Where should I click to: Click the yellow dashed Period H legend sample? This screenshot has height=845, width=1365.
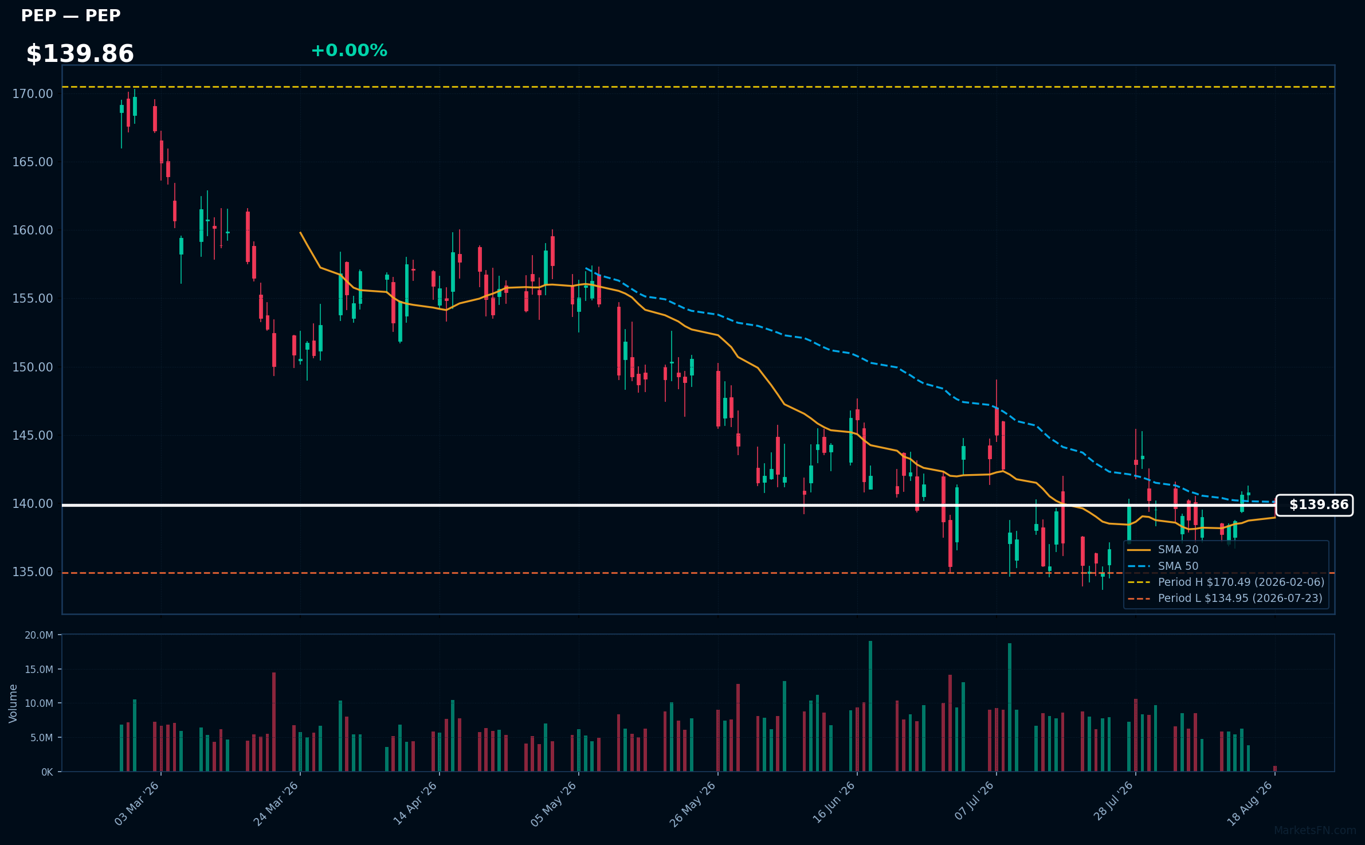1139,582
